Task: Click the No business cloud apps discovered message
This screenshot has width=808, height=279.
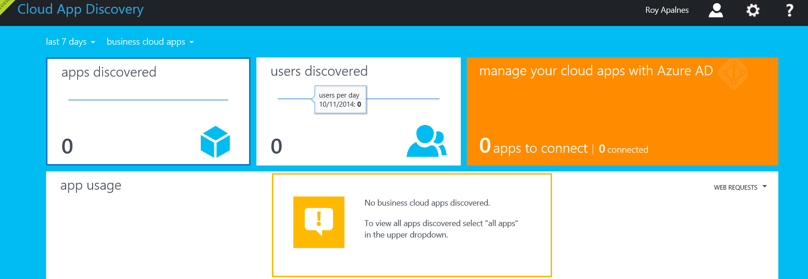Action: 427,203
